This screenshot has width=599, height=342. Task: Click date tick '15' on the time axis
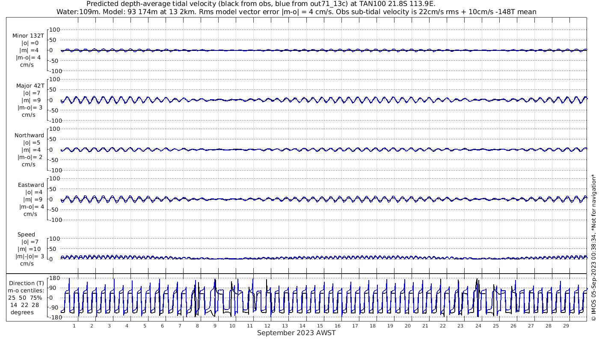coord(320,326)
